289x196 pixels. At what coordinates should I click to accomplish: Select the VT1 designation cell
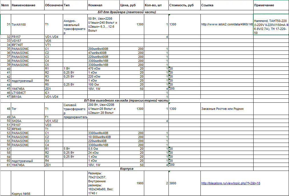point(54,45)
